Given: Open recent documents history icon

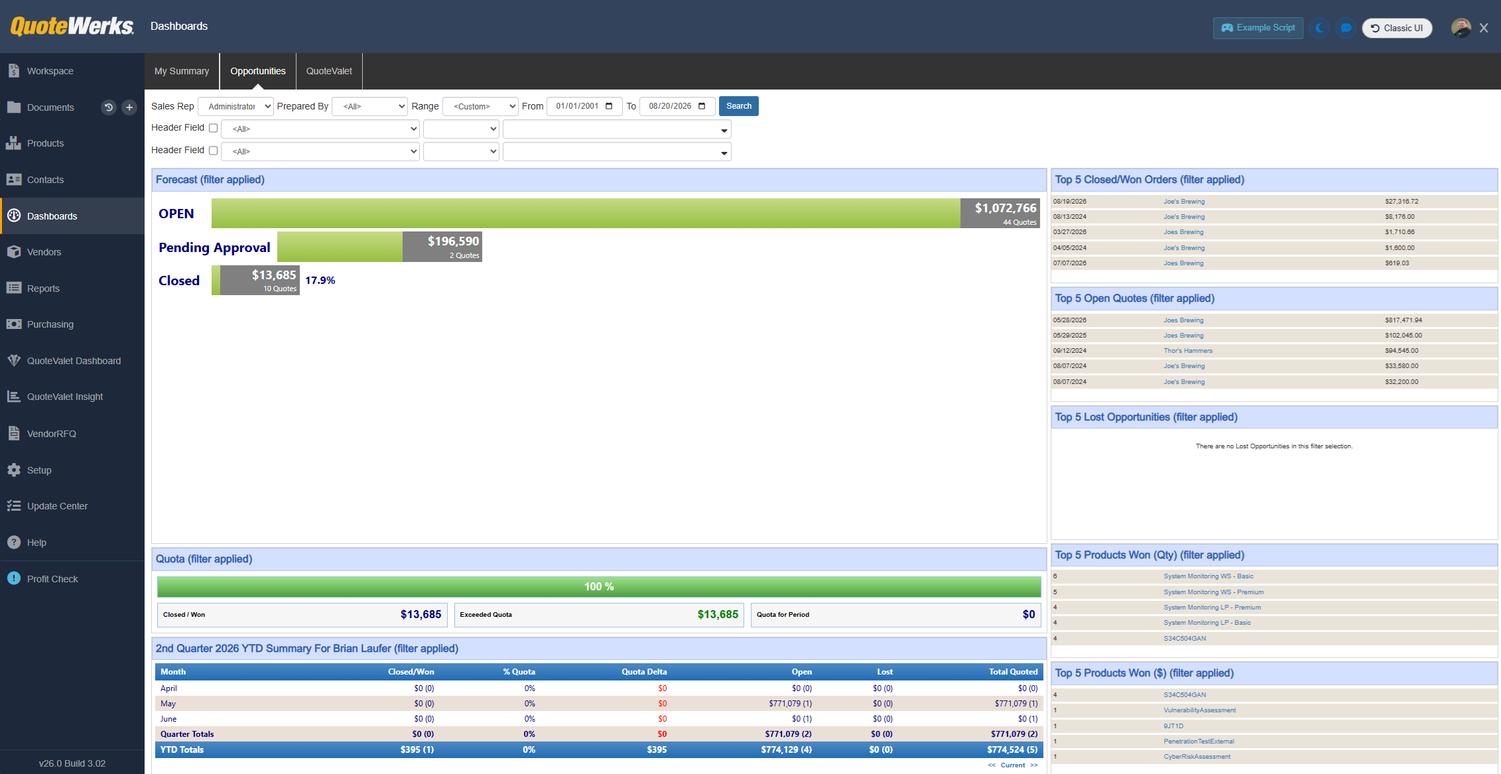Looking at the screenshot, I should (109, 107).
